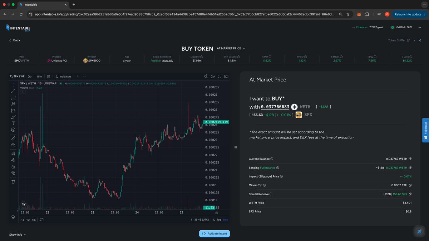The image size is (429, 241).
Task: Select the measure ruler tool
Action: [13, 138]
